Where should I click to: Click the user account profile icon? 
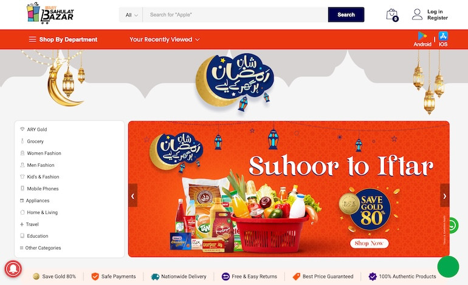[417, 15]
